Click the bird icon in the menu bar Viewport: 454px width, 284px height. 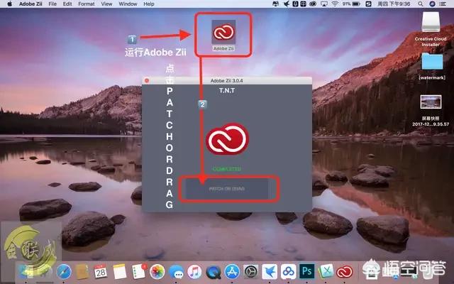287,4
